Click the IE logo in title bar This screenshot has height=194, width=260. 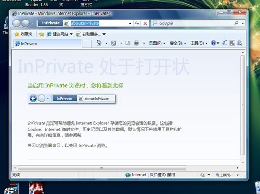pyautogui.click(x=14, y=13)
